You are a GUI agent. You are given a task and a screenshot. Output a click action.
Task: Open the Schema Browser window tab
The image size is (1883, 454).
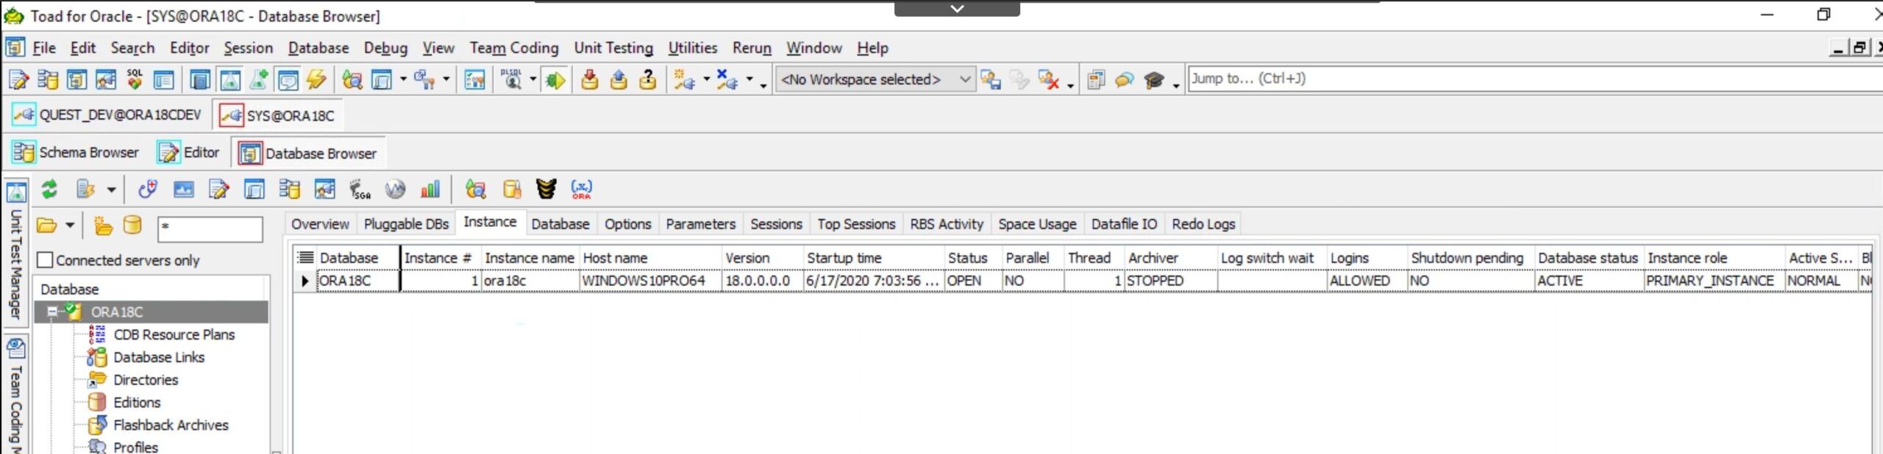pyautogui.click(x=76, y=153)
